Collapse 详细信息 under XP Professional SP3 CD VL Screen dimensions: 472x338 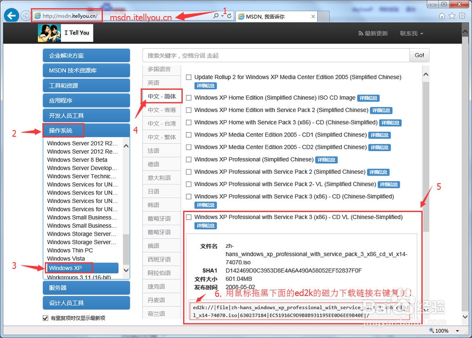tap(206, 226)
